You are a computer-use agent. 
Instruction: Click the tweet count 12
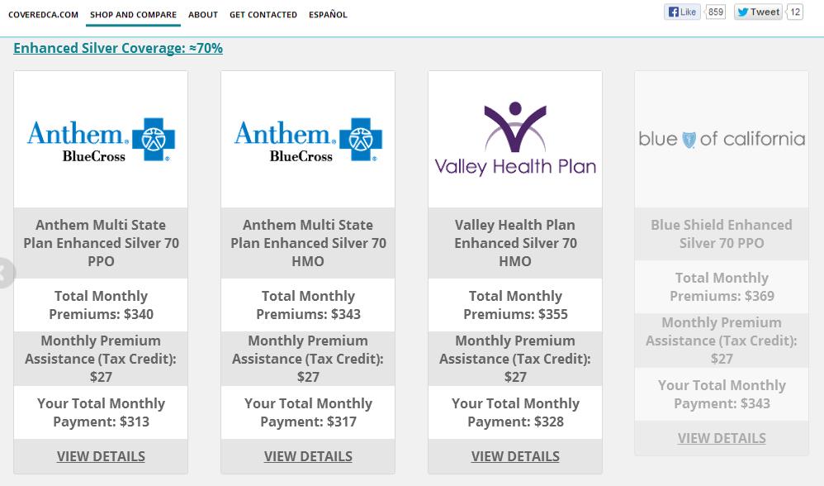[x=795, y=12]
